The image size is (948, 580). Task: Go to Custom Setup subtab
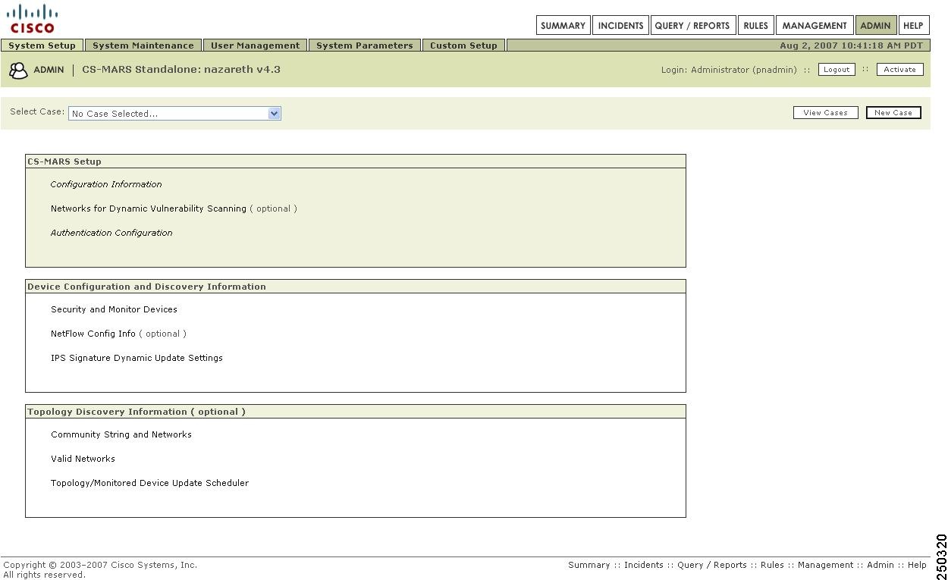point(463,45)
